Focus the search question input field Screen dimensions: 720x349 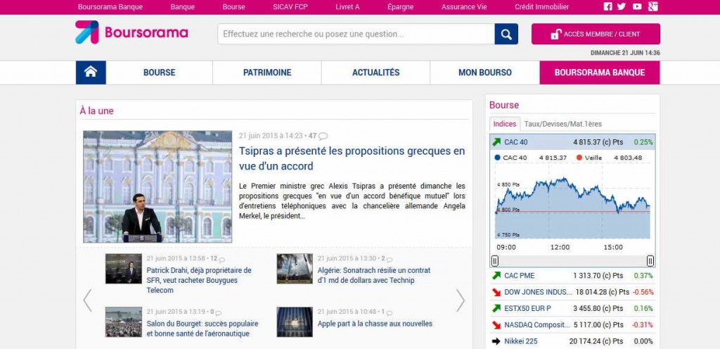(x=356, y=34)
